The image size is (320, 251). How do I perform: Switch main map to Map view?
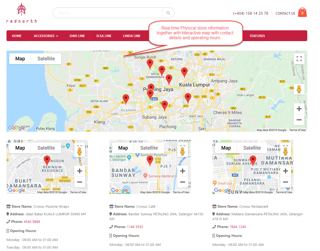tap(20, 59)
